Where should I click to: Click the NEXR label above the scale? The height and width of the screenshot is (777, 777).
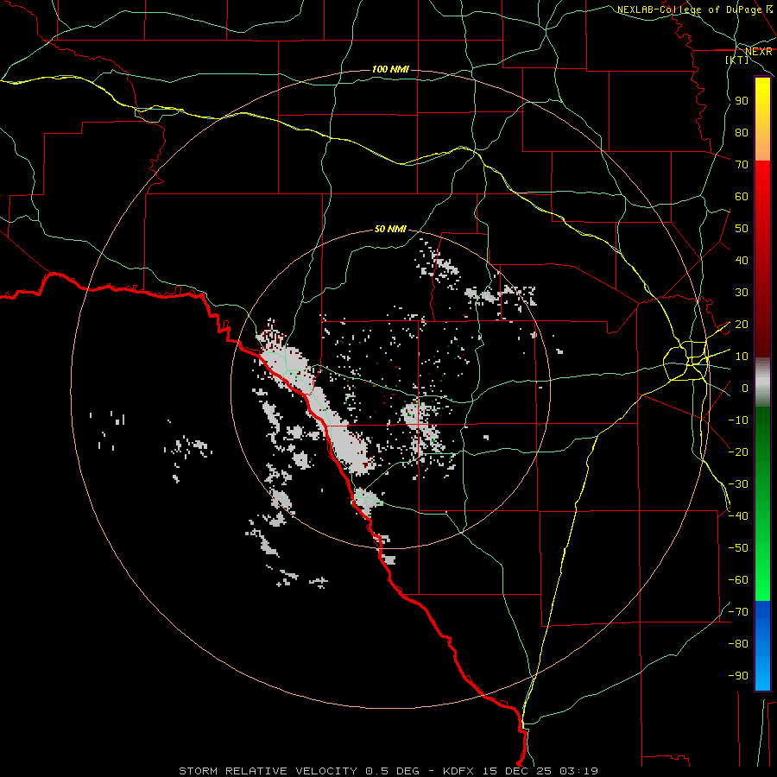click(758, 52)
